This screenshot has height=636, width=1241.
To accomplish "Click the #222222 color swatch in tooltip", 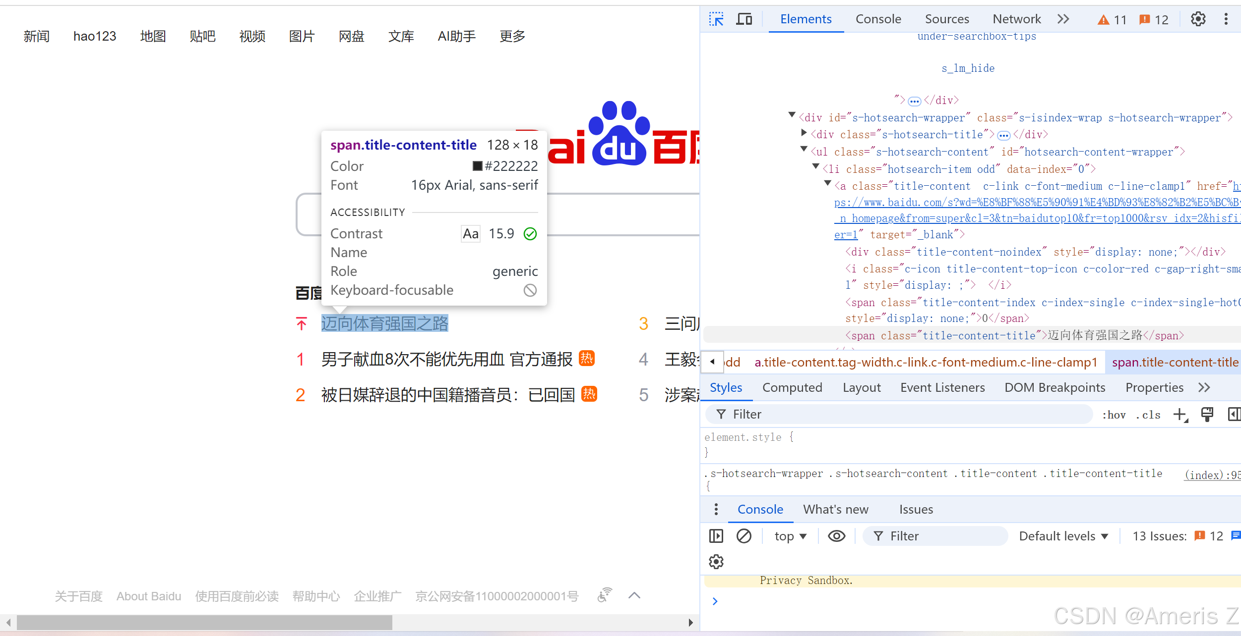I will [477, 166].
